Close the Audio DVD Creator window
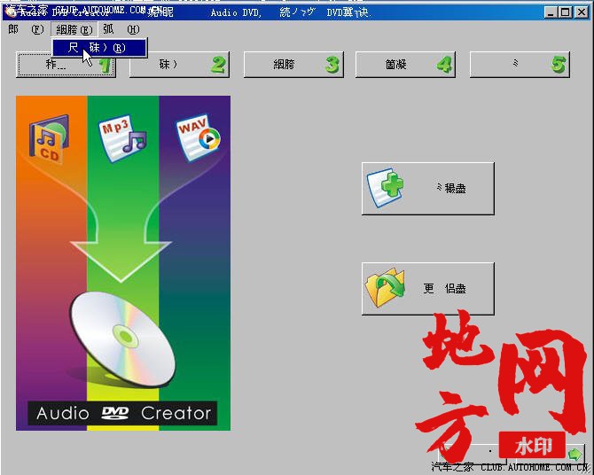Image resolution: width=594 pixels, height=475 pixels. [581, 12]
